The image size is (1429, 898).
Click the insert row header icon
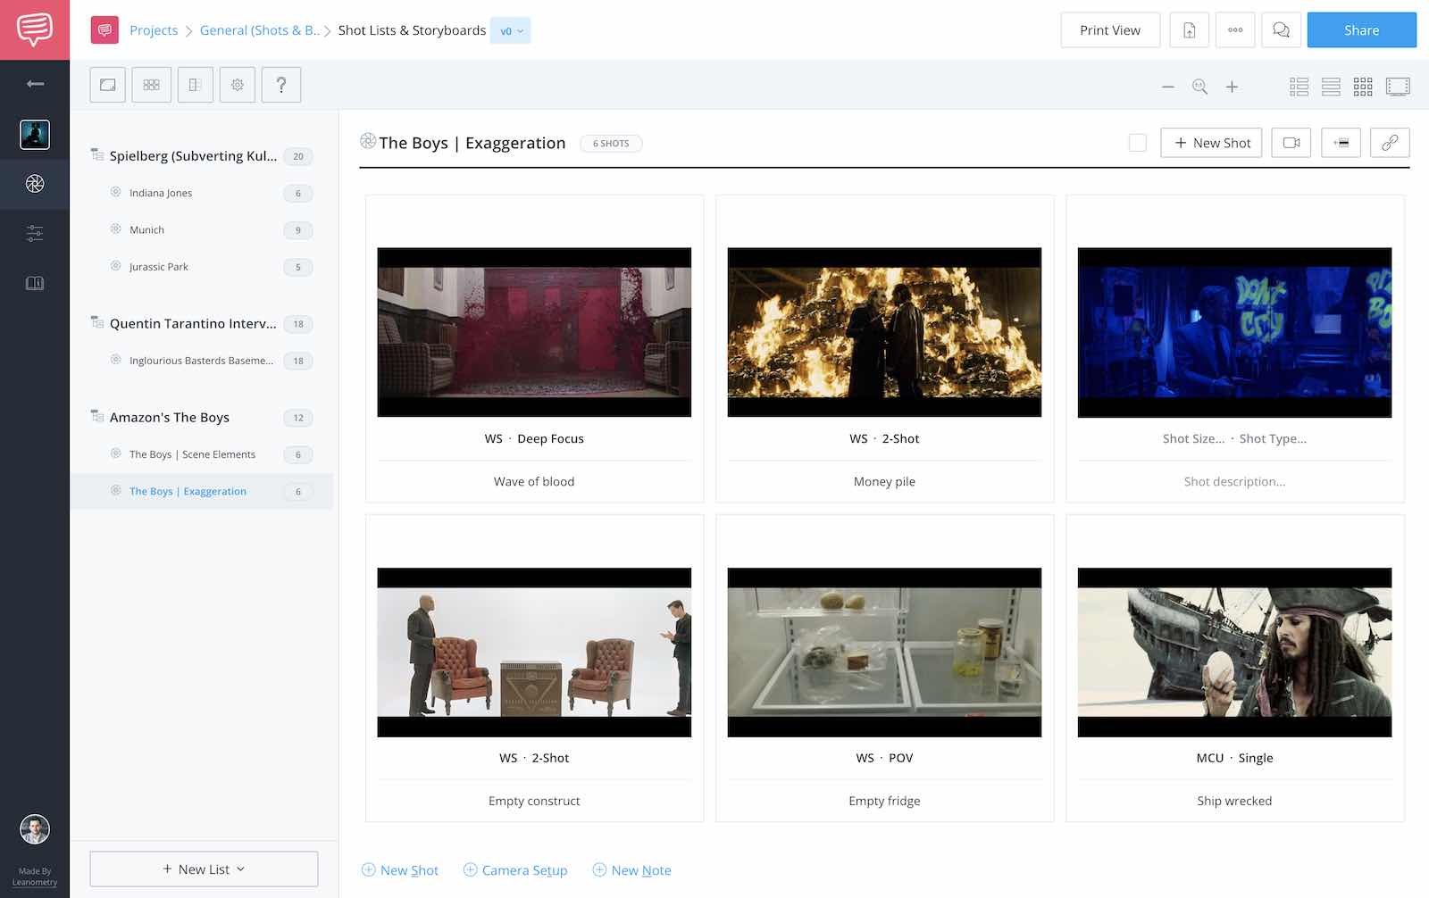pyautogui.click(x=1341, y=143)
